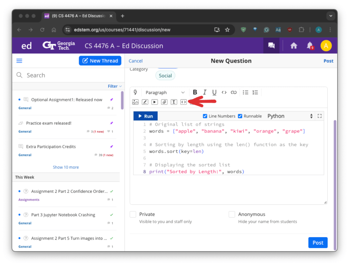The height and width of the screenshot is (263, 347).
Task: Open the discussion chat icon in header
Action: [271, 45]
